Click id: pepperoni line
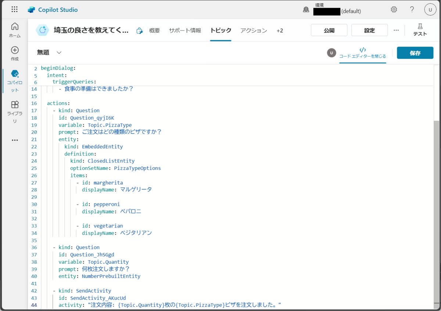 [x=98, y=204]
